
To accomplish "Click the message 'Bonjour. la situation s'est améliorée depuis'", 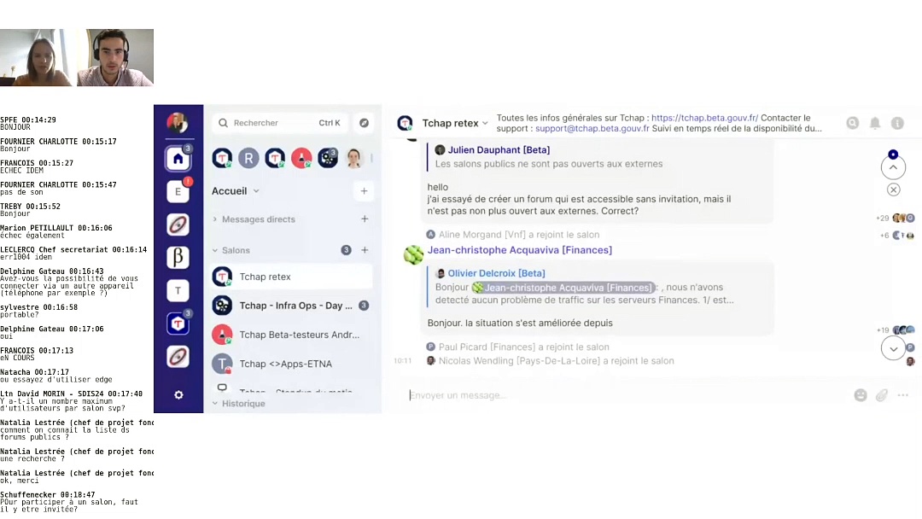I will click(520, 323).
